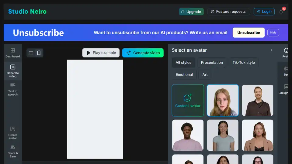
Task: Click the notifications bell icon
Action: point(281,12)
